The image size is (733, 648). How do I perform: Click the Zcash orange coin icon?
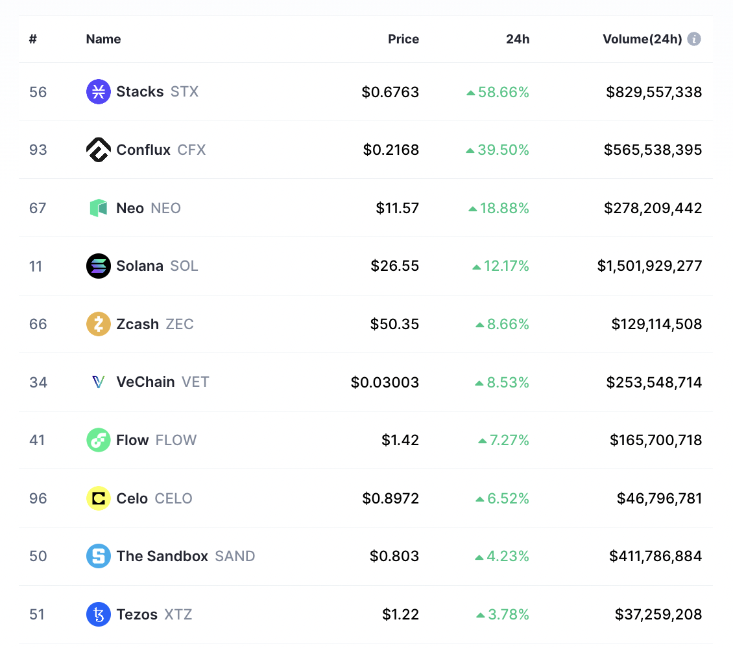pos(98,323)
